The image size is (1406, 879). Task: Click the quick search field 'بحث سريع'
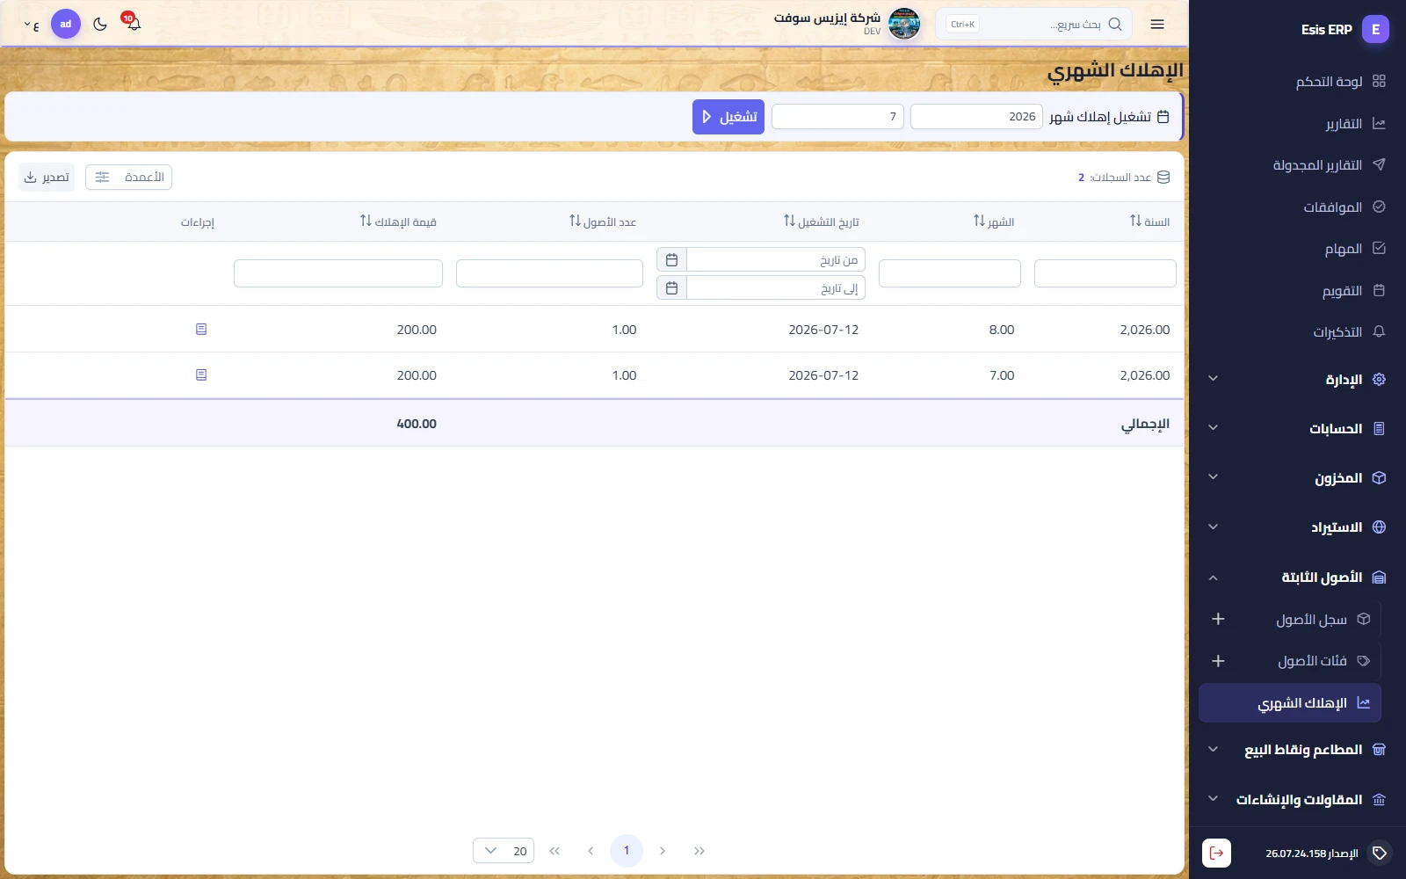tap(1033, 24)
